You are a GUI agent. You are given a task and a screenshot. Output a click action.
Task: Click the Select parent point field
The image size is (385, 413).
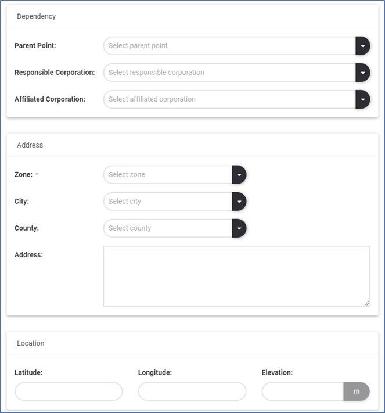tap(229, 46)
